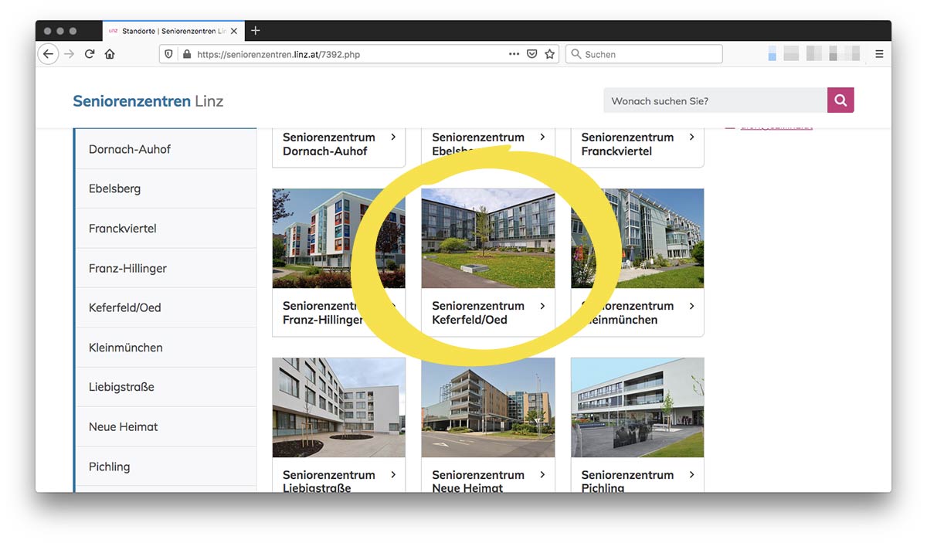Click the chevron beside Seniorenzentrum Franckviertel
The image size is (927, 543).
point(691,137)
